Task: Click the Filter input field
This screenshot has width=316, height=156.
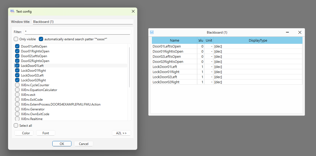Action: [x=77, y=32]
